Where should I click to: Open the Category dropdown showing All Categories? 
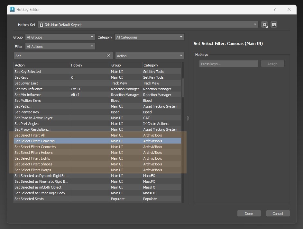(x=149, y=37)
